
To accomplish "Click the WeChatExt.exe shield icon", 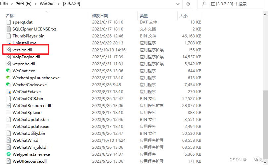I will 9,92.
